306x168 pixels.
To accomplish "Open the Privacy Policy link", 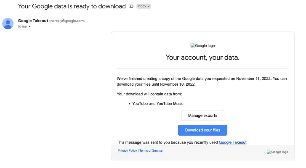I will (x=127, y=150).
